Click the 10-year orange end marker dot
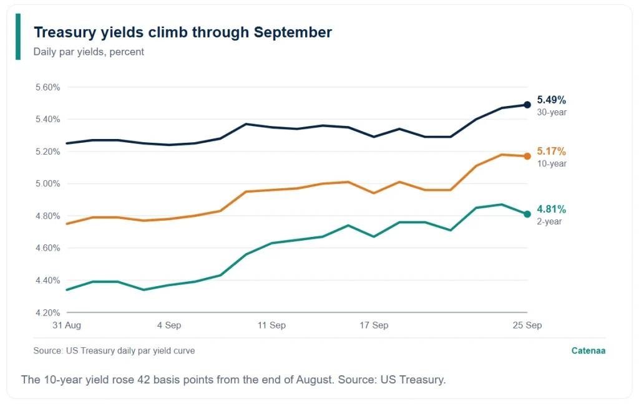The height and width of the screenshot is (404, 639). coord(527,156)
